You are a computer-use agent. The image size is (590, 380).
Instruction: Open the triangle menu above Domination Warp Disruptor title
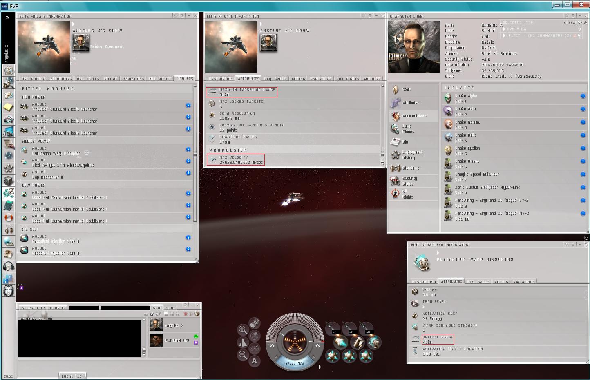click(x=438, y=253)
